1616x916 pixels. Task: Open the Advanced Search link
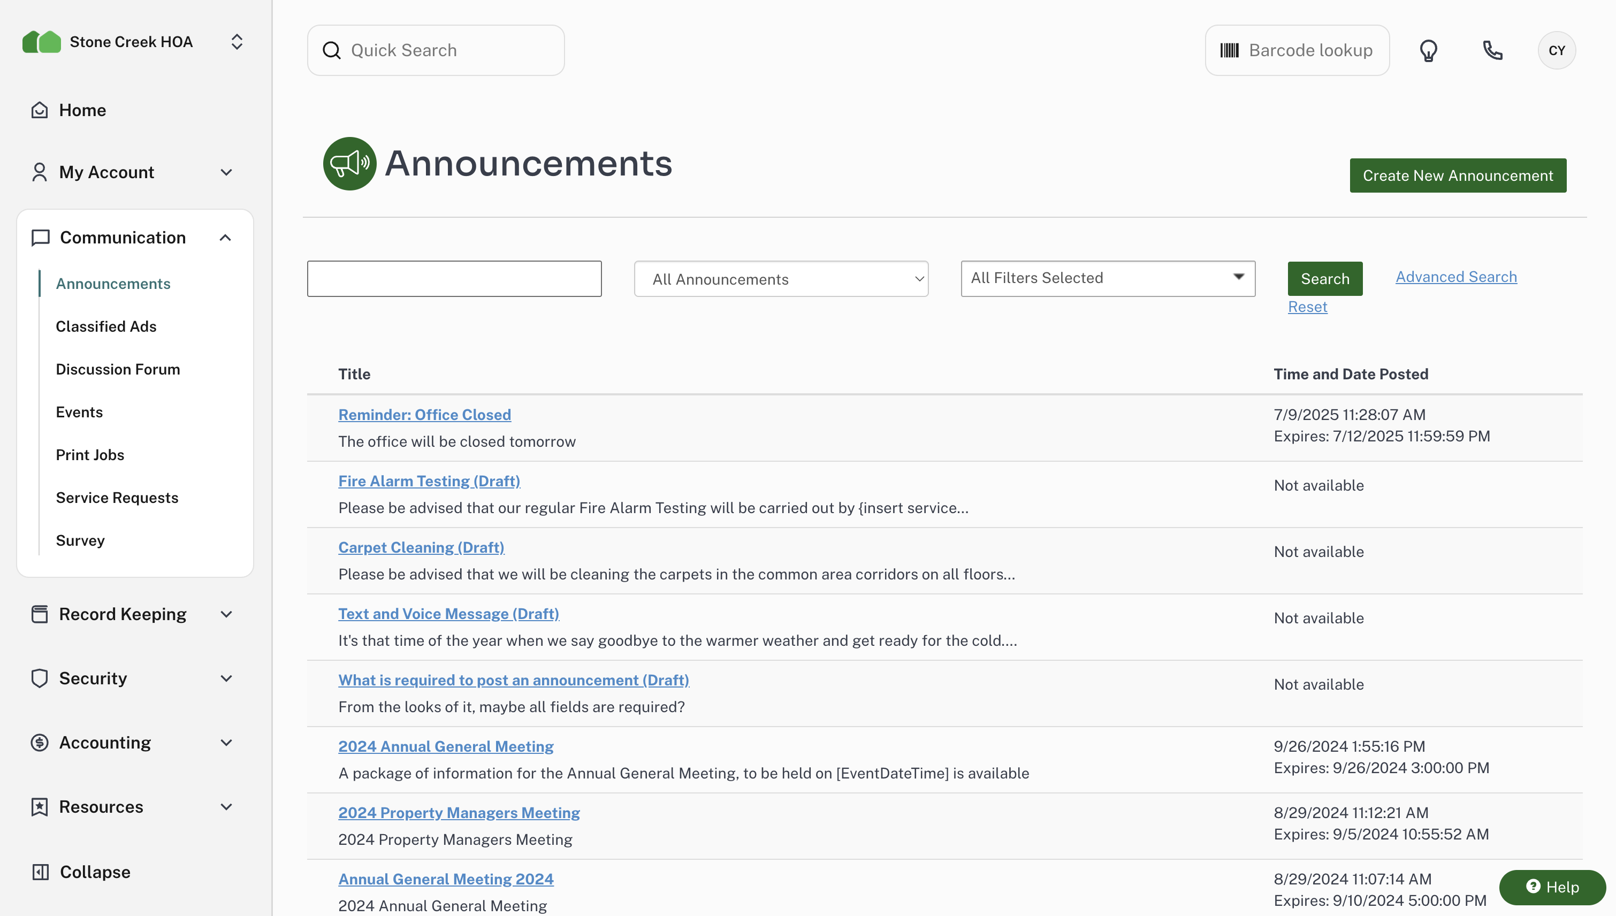[x=1455, y=277]
